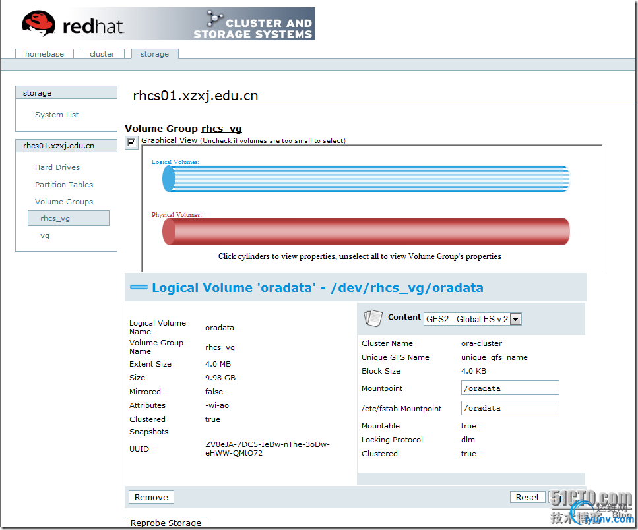The height and width of the screenshot is (530, 638).
Task: Select the blue Logical Volumes cylinder
Action: (366, 179)
